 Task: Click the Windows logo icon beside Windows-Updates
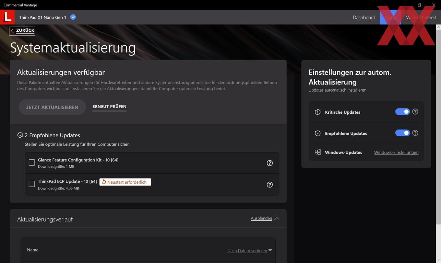pyautogui.click(x=317, y=152)
